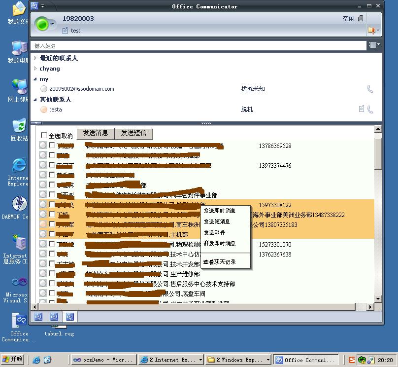
Task: Select the first bottom tab icon
Action: coord(38,317)
